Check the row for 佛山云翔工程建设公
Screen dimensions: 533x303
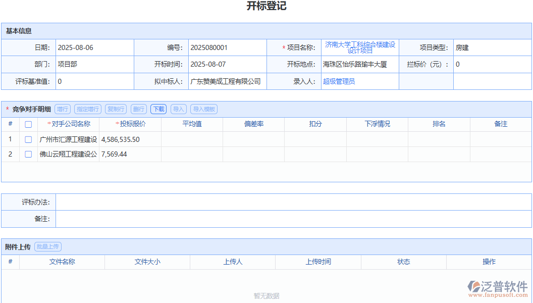28,154
